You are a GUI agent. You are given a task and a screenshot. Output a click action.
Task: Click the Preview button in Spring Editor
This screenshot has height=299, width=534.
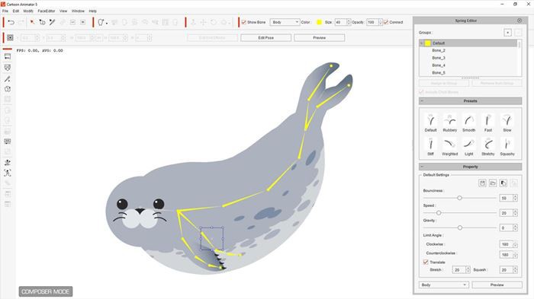497,285
